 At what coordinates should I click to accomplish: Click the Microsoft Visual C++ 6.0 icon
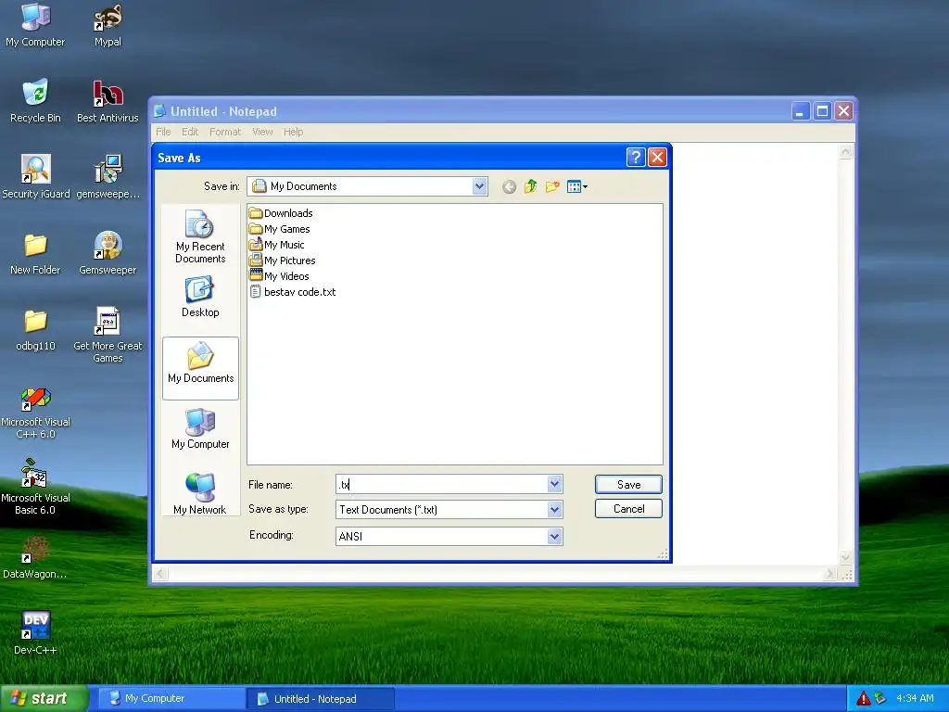click(36, 413)
